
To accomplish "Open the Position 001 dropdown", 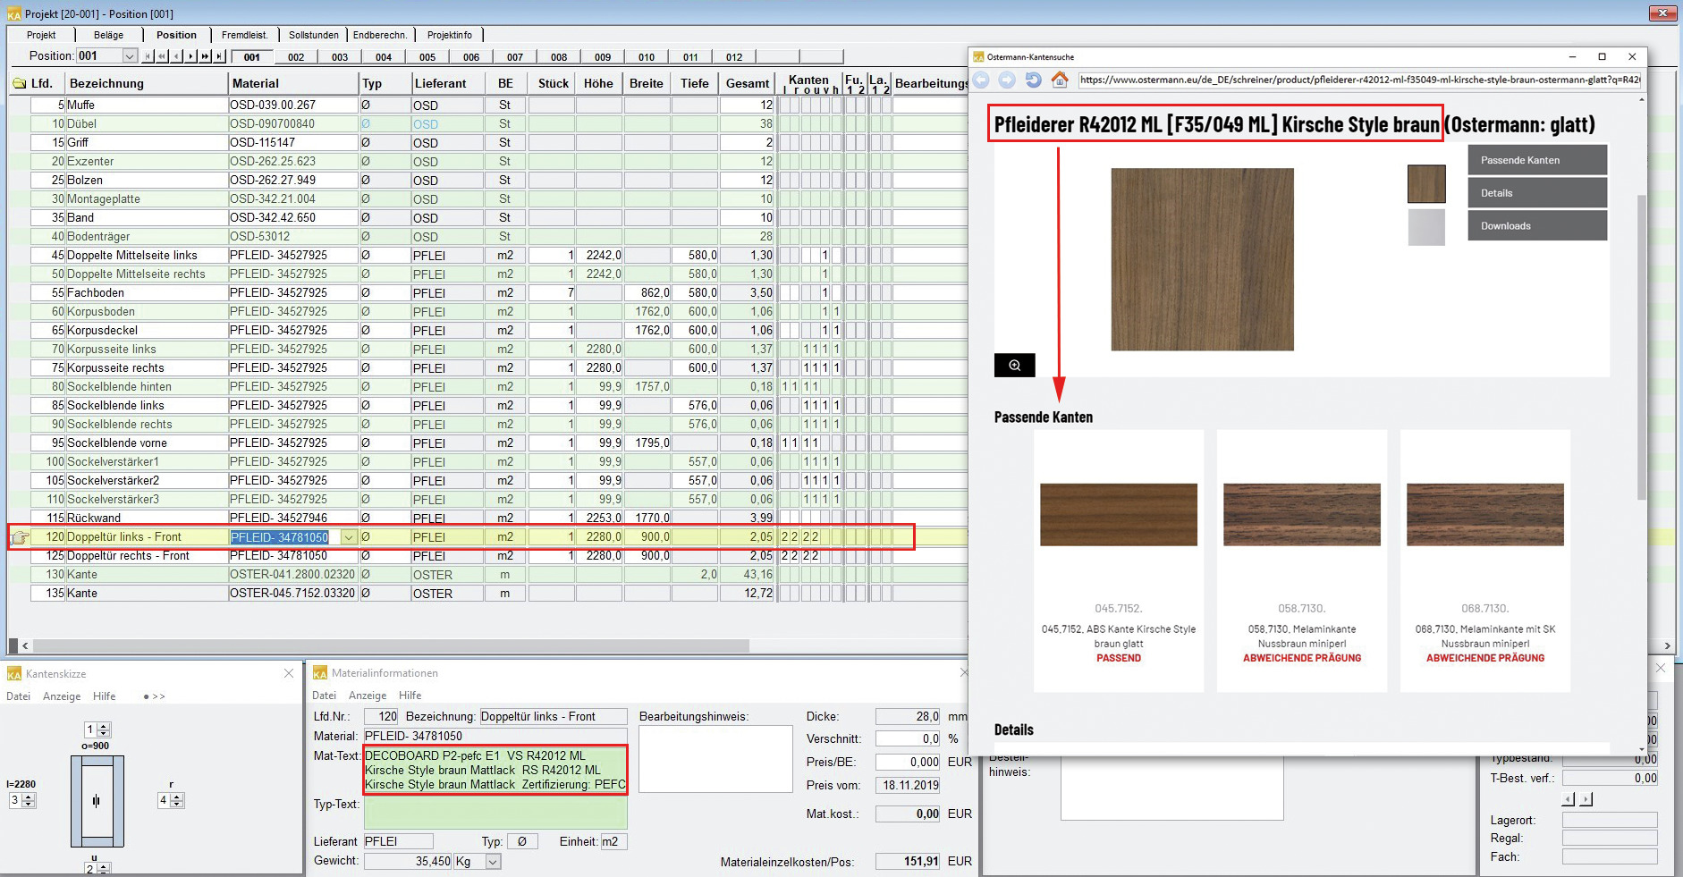I will [x=130, y=56].
